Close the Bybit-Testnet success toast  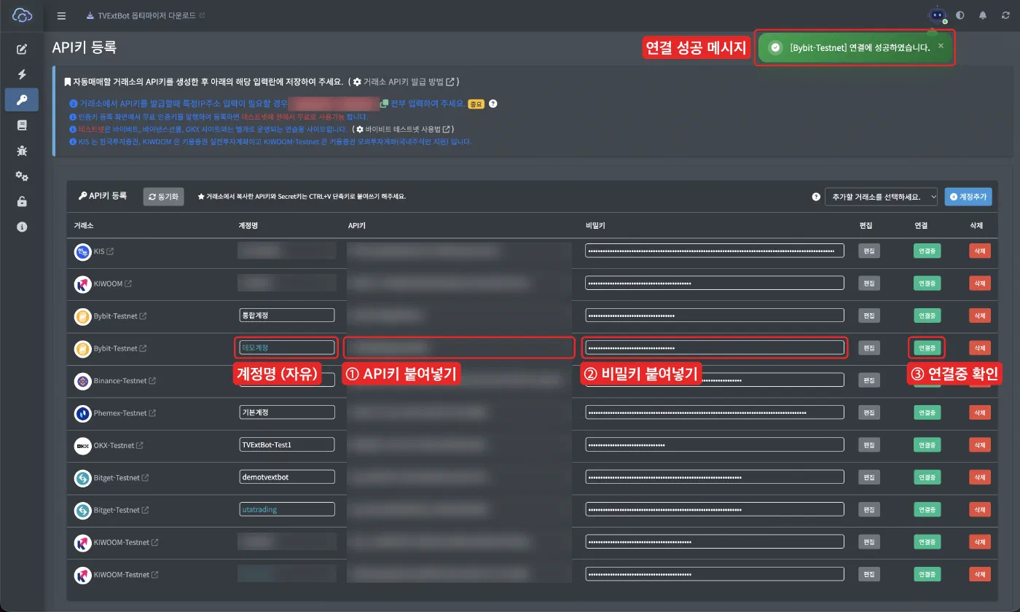(x=941, y=45)
